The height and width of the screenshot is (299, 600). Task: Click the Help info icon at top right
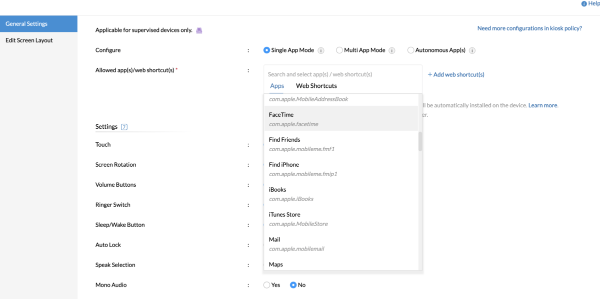[583, 3]
